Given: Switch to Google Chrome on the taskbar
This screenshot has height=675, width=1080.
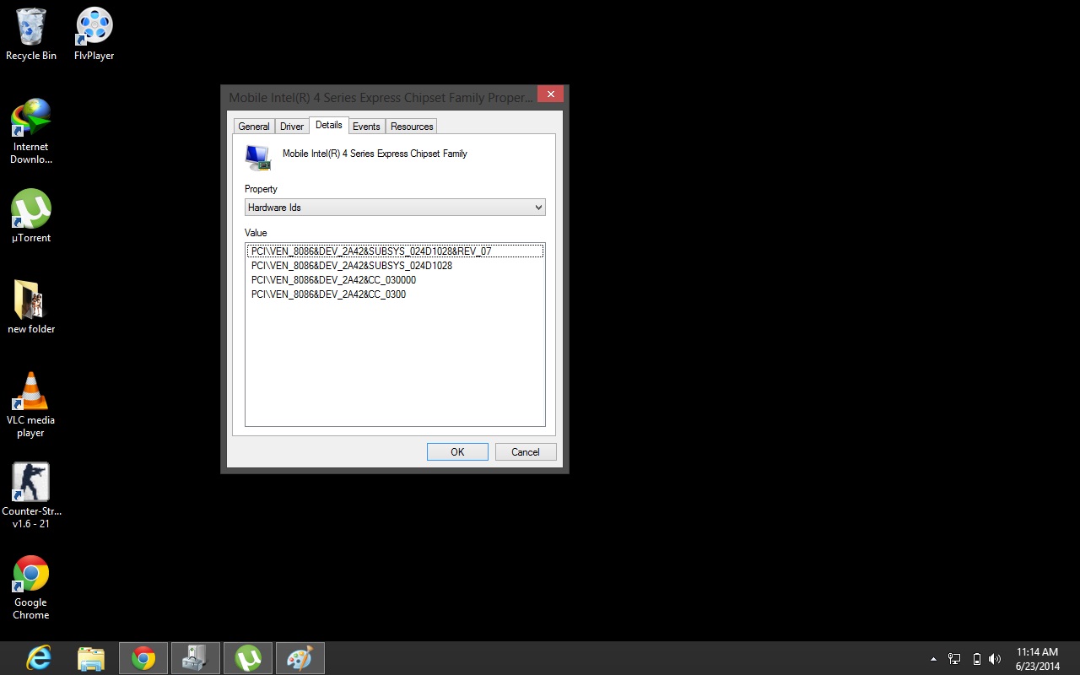Looking at the screenshot, I should (x=143, y=658).
